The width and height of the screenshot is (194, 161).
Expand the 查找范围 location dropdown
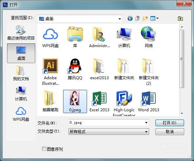(120, 19)
